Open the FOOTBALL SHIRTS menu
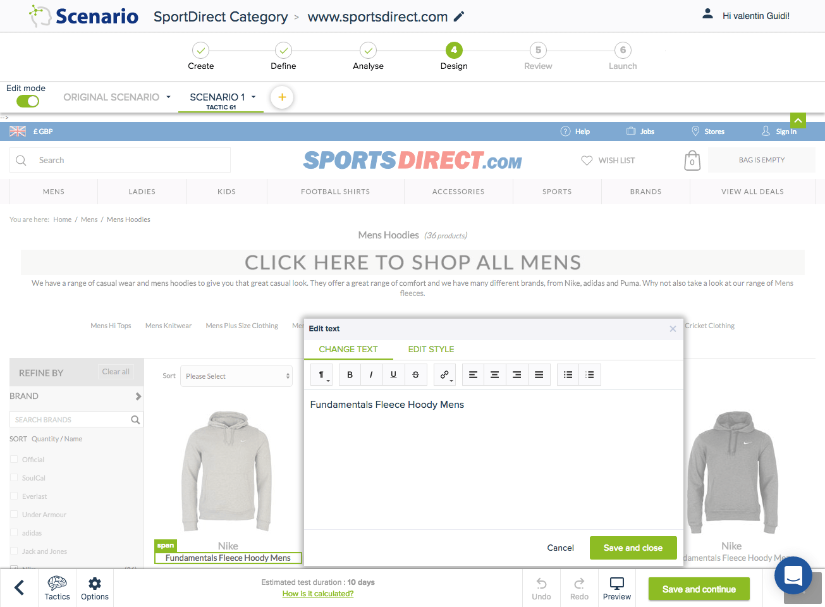Screen dimensions: 825x607 click(336, 192)
